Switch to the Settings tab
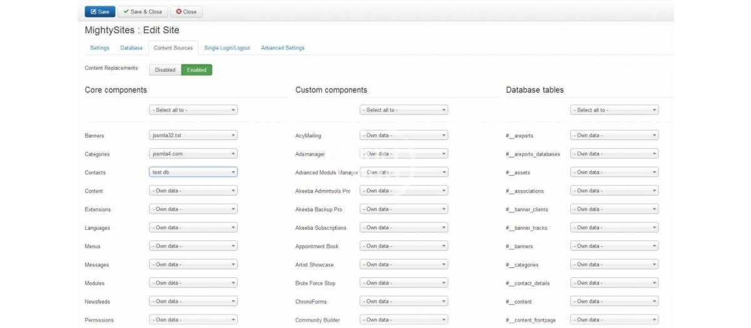Screen dimensions: 751x328 coord(99,48)
